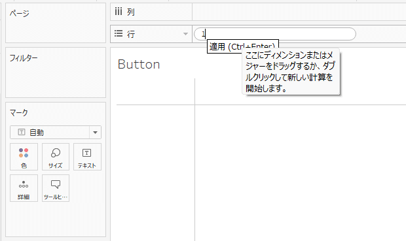Viewport: 406px width, 241px height.
Task: Expand the 行 shelf dropdown arrow
Action: tap(185, 34)
